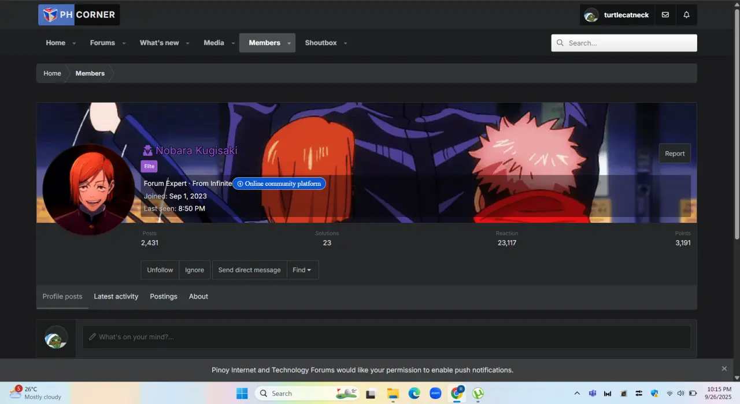Show hidden tray icons chevron
The image size is (740, 404).
[x=577, y=394]
